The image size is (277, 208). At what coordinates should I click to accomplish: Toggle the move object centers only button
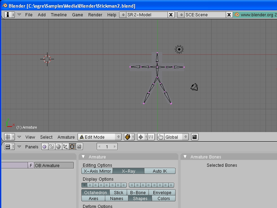point(151,137)
